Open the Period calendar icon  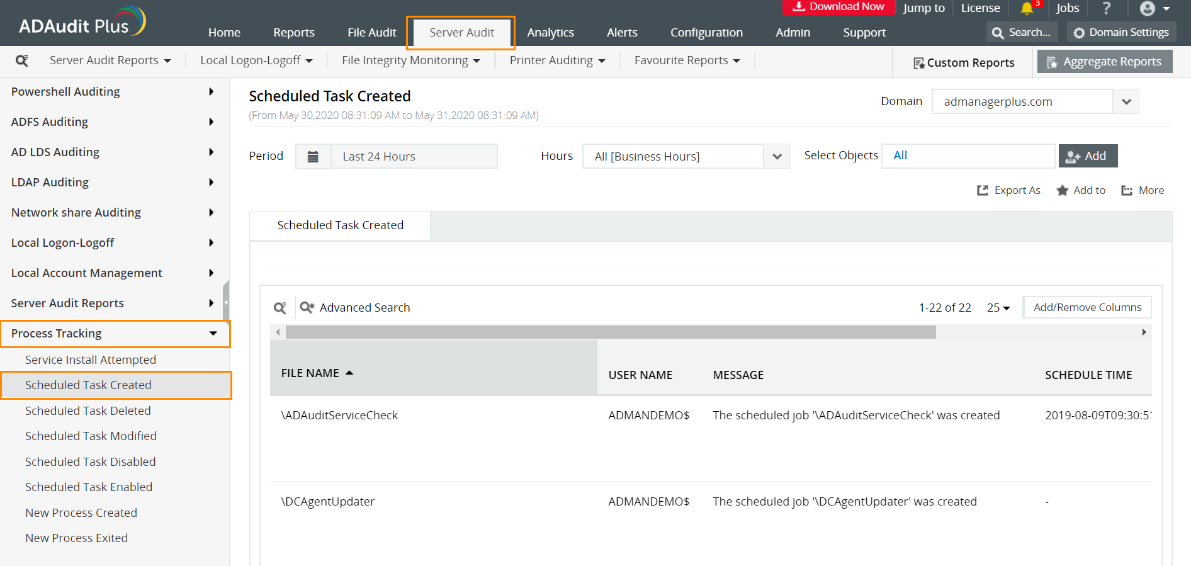click(x=313, y=156)
